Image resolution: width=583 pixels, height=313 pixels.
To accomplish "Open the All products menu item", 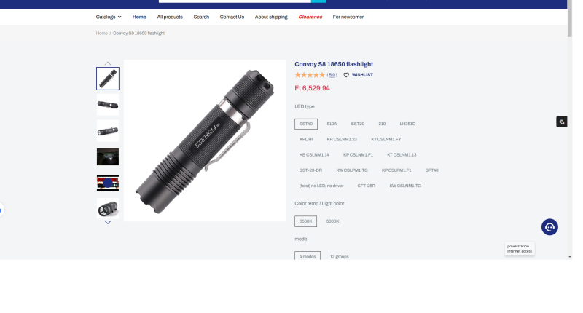I will click(x=170, y=17).
